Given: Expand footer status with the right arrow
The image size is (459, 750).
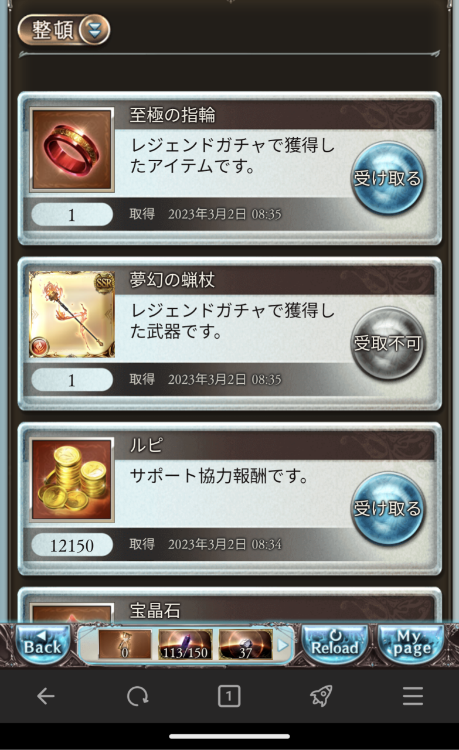Looking at the screenshot, I should pyautogui.click(x=283, y=645).
